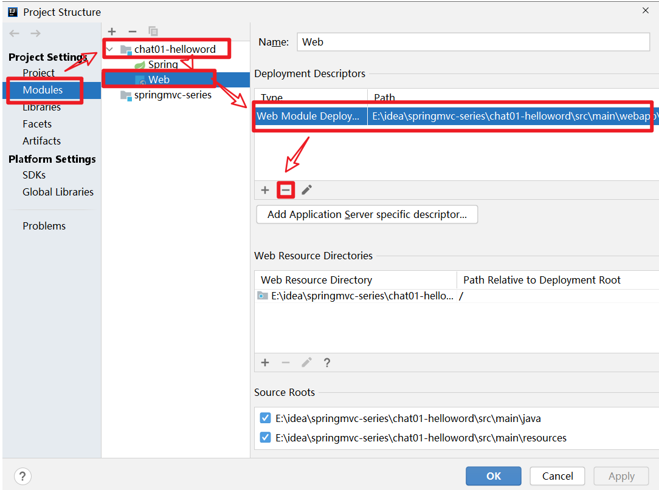
Task: Open the Artifacts settings section
Action: [42, 141]
